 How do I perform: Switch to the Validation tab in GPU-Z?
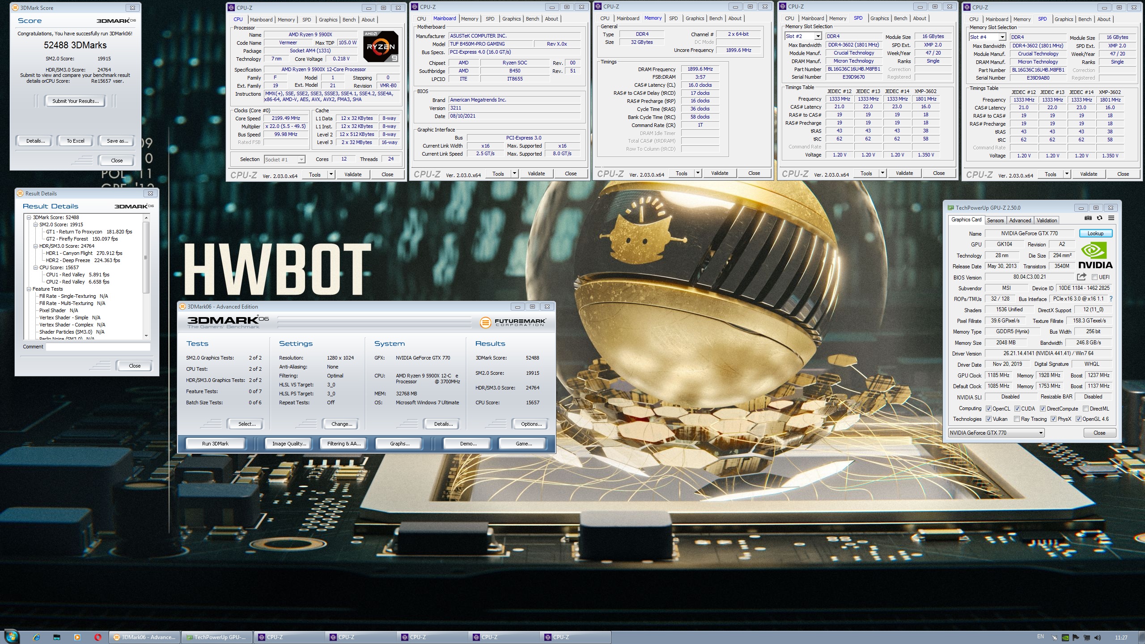(x=1047, y=220)
